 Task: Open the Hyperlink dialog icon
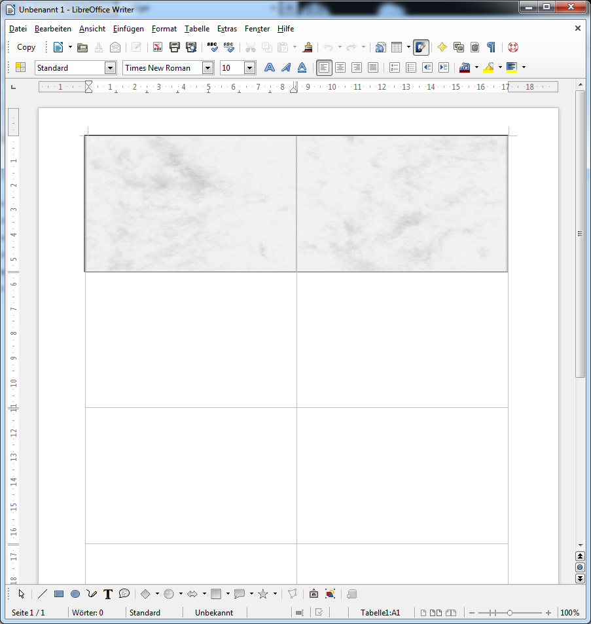pyautogui.click(x=381, y=47)
